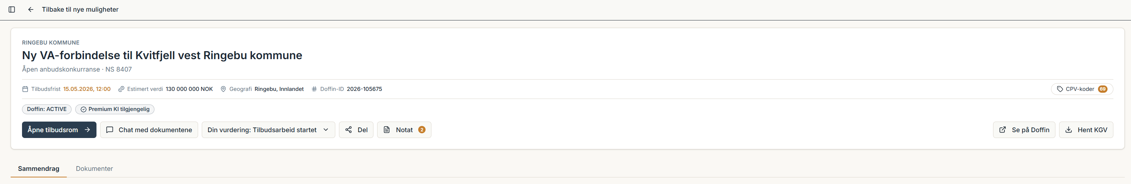Click the Premium KI tilgjengelig badge
This screenshot has width=1131, height=184.
114,109
